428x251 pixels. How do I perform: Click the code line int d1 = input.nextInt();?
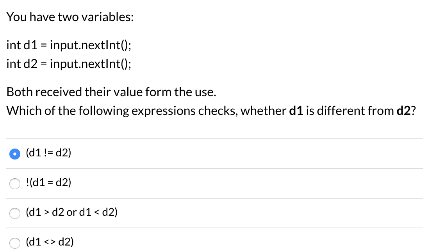69,45
